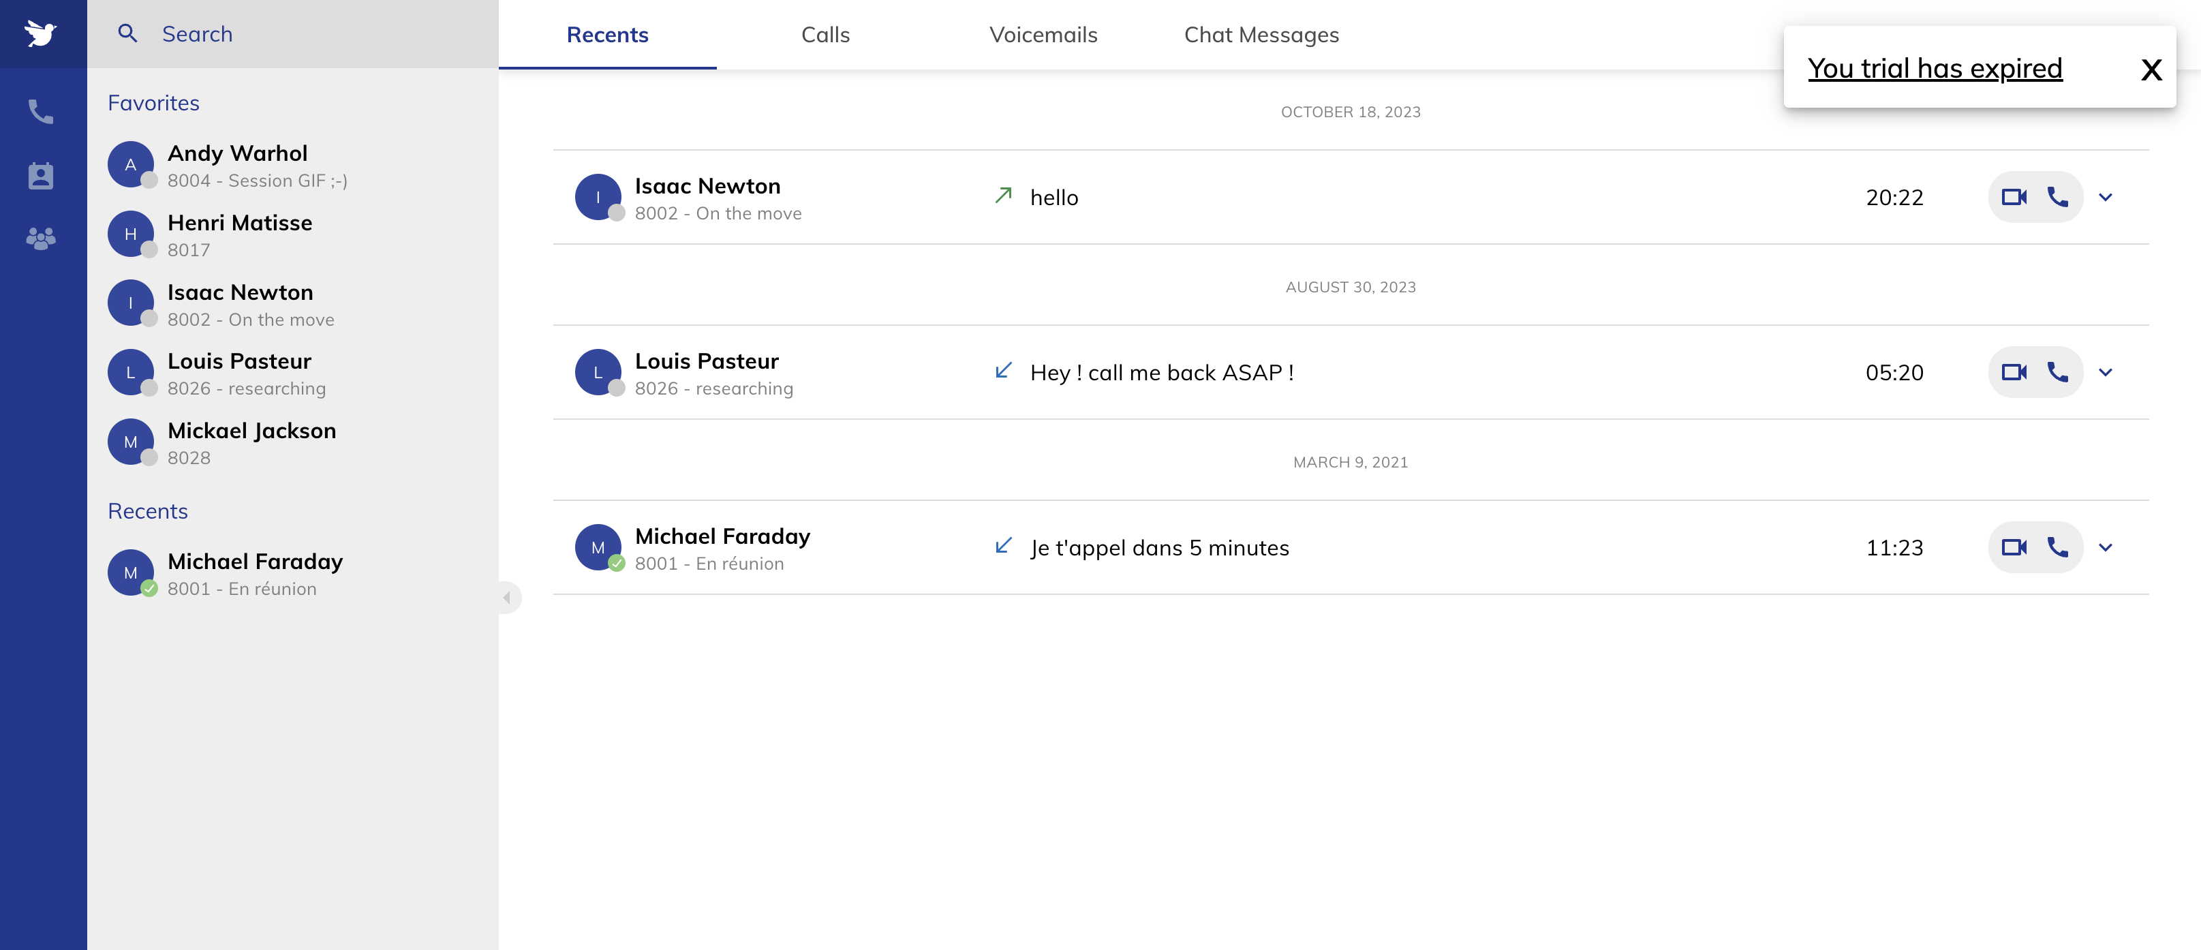
Task: Click the Michael Faraday avatar in the March 9 row
Action: (x=598, y=548)
